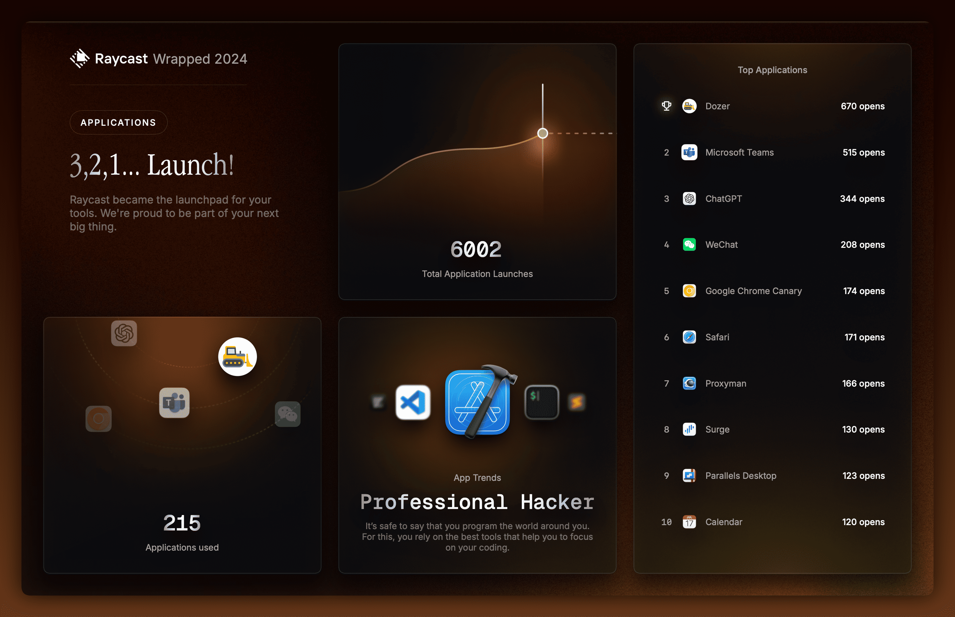Click the Safari compass icon
Viewport: 955px width, 617px height.
click(689, 337)
